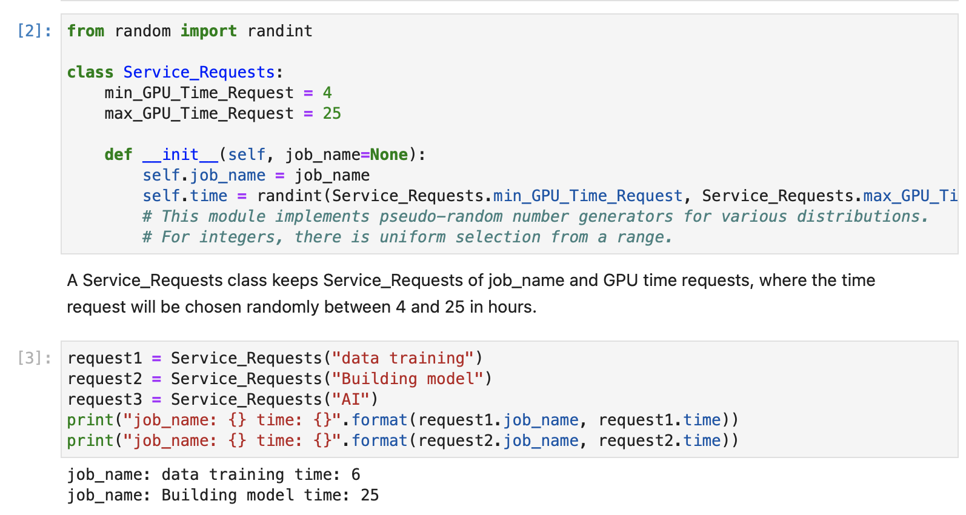This screenshot has width=966, height=515.
Task: Click the output 'Building model time: 25'
Action: (222, 495)
